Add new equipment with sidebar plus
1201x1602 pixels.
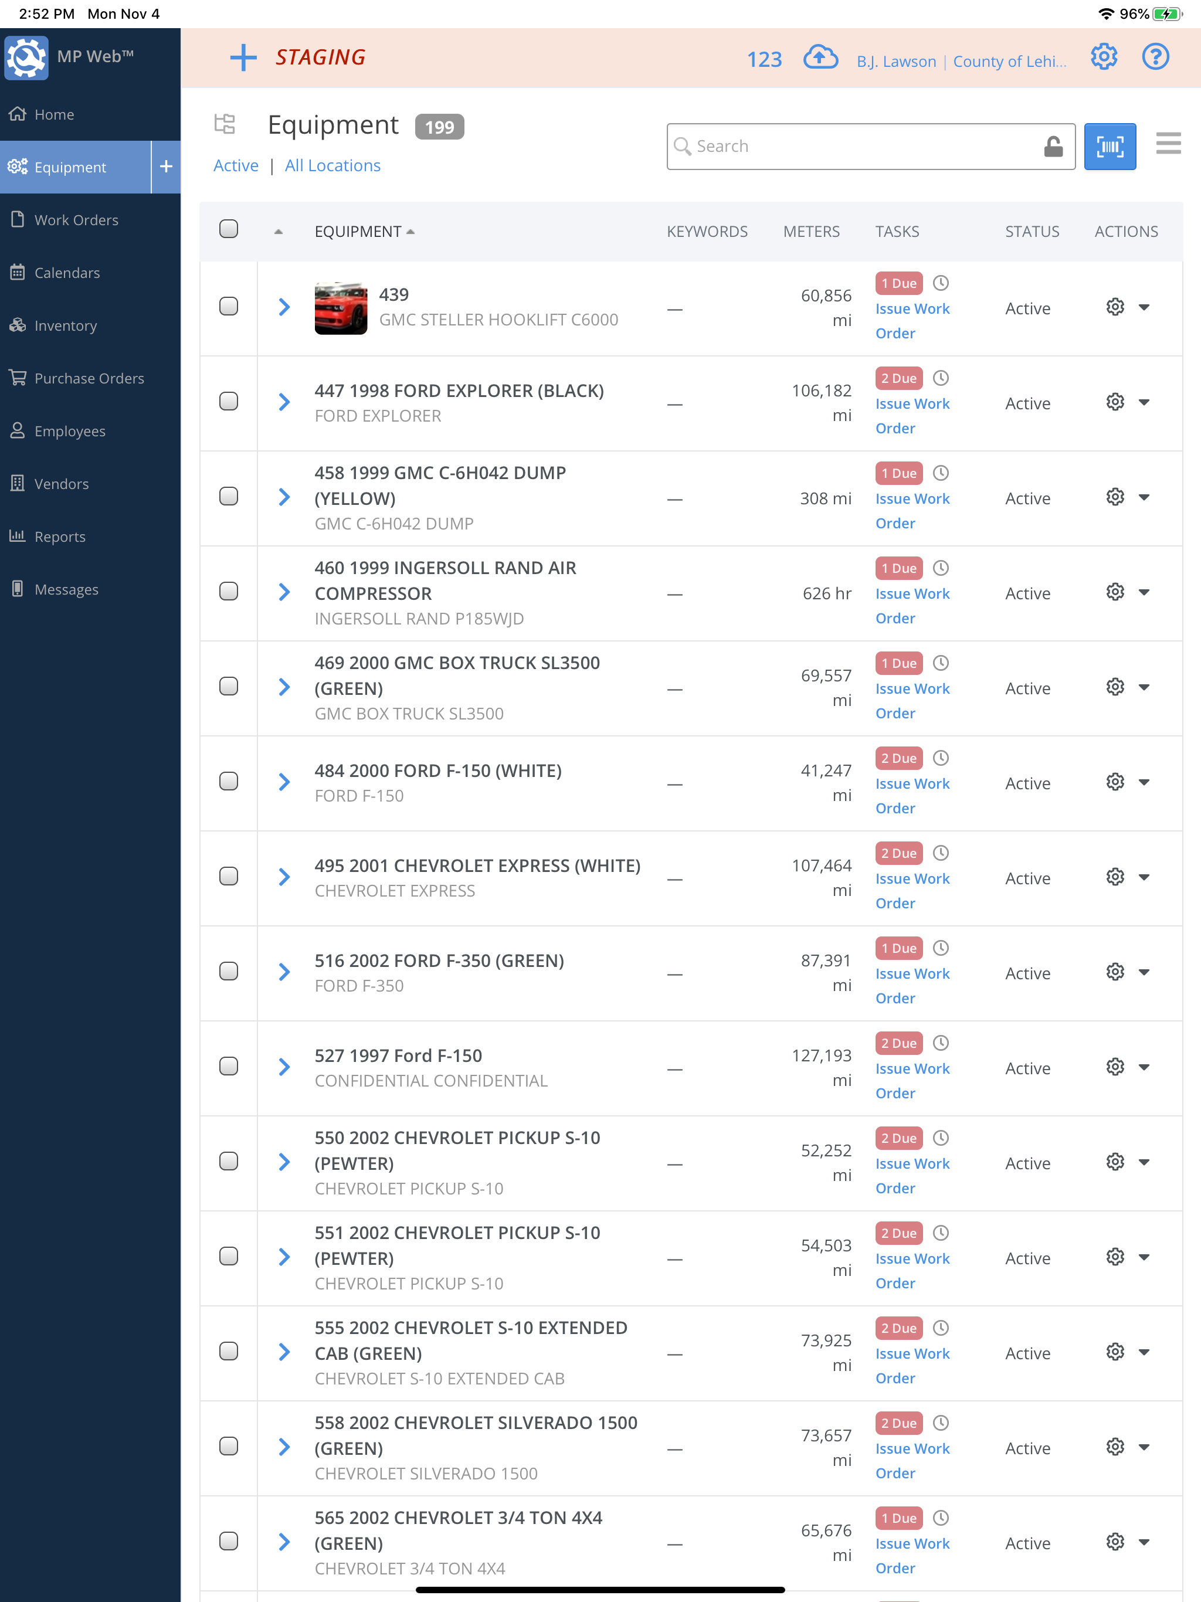click(x=166, y=167)
